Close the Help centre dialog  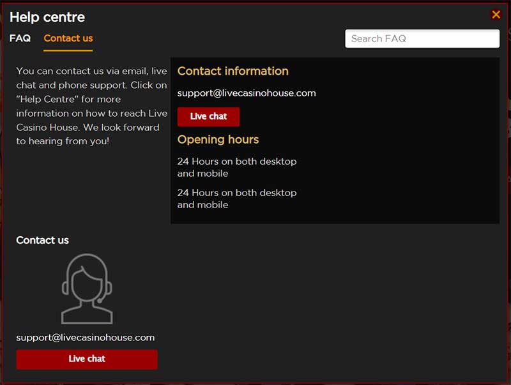(x=496, y=14)
